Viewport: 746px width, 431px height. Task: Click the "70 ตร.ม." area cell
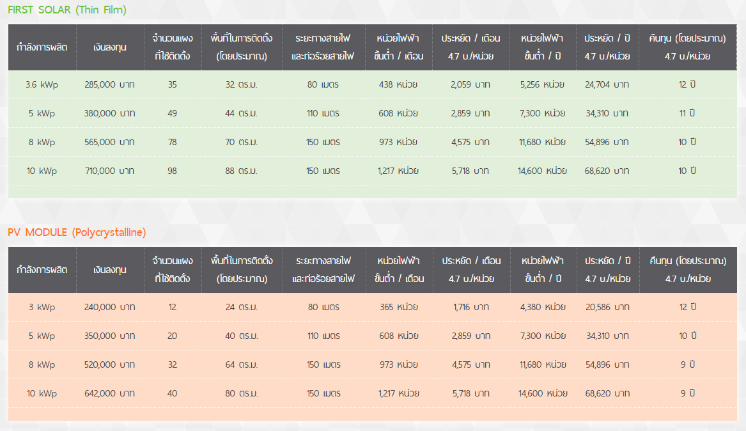point(242,142)
